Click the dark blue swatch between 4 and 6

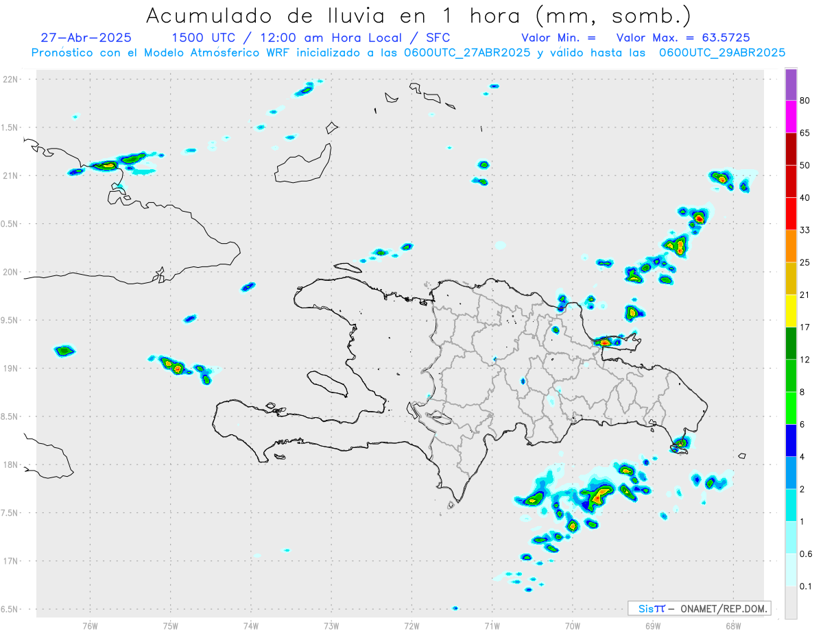[x=791, y=440]
